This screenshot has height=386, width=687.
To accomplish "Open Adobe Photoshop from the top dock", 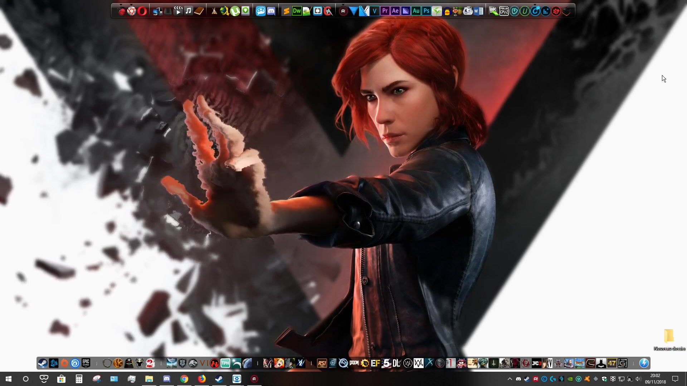I will click(426, 11).
